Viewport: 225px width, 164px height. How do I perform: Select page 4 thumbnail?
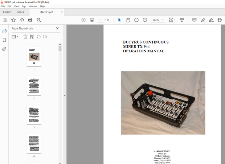[x=34, y=144]
